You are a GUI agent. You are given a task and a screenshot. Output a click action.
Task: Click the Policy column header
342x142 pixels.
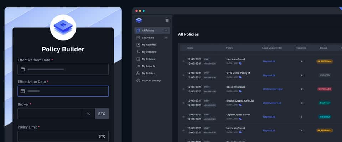click(x=229, y=48)
